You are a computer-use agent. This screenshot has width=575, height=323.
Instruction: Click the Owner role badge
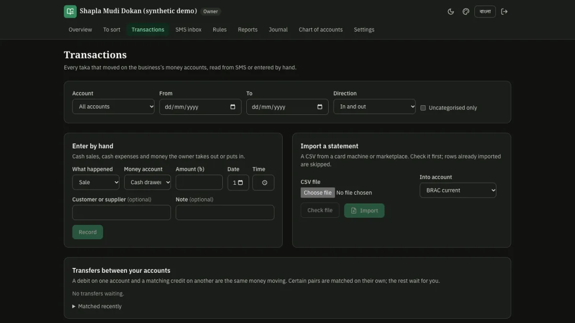click(210, 11)
